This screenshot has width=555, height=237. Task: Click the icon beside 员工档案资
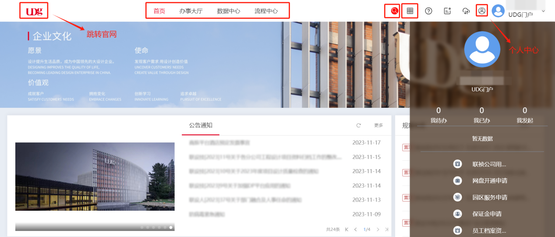pos(458,230)
